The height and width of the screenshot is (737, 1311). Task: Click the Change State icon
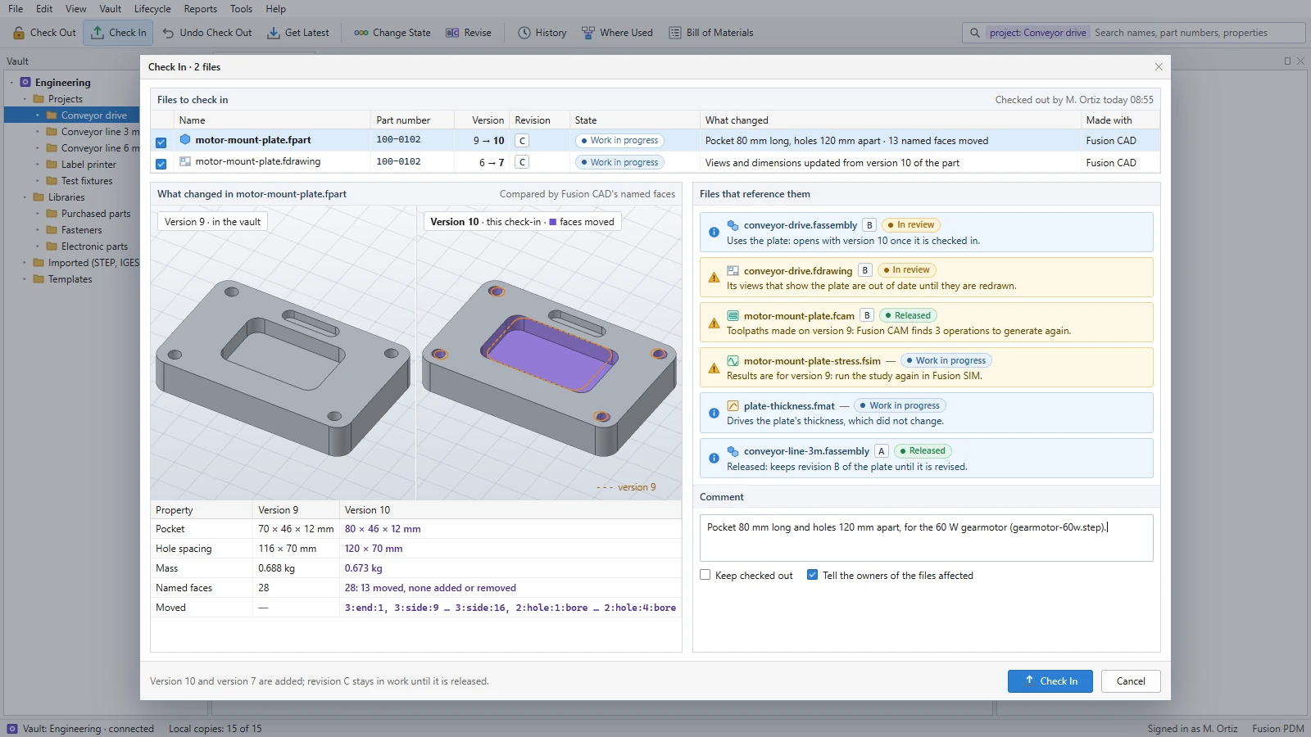[x=361, y=33]
